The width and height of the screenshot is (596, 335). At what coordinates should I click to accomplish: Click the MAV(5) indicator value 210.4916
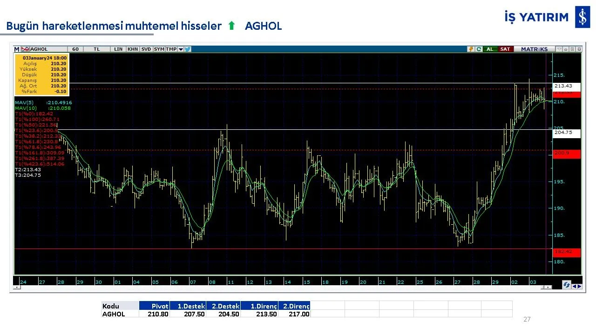click(x=59, y=102)
